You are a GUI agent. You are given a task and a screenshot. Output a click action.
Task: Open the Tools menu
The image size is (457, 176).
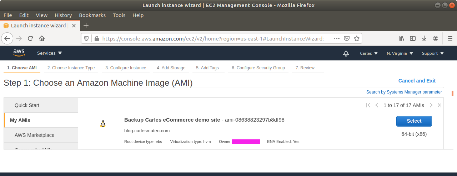[x=119, y=15]
